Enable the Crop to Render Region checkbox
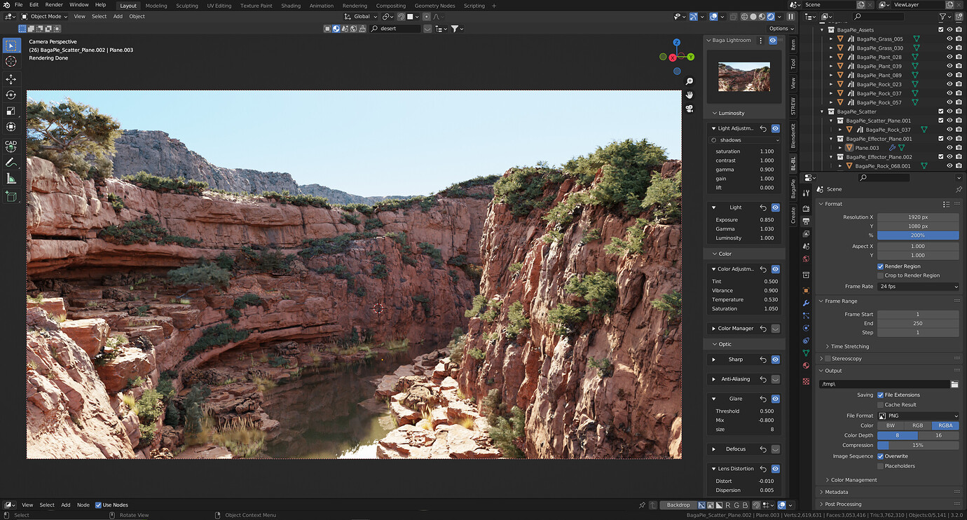This screenshot has height=520, width=967. [881, 275]
